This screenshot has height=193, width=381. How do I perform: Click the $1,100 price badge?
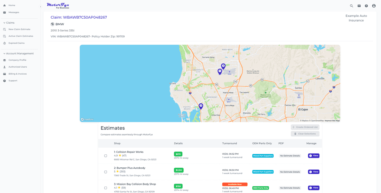pyautogui.click(x=178, y=170)
